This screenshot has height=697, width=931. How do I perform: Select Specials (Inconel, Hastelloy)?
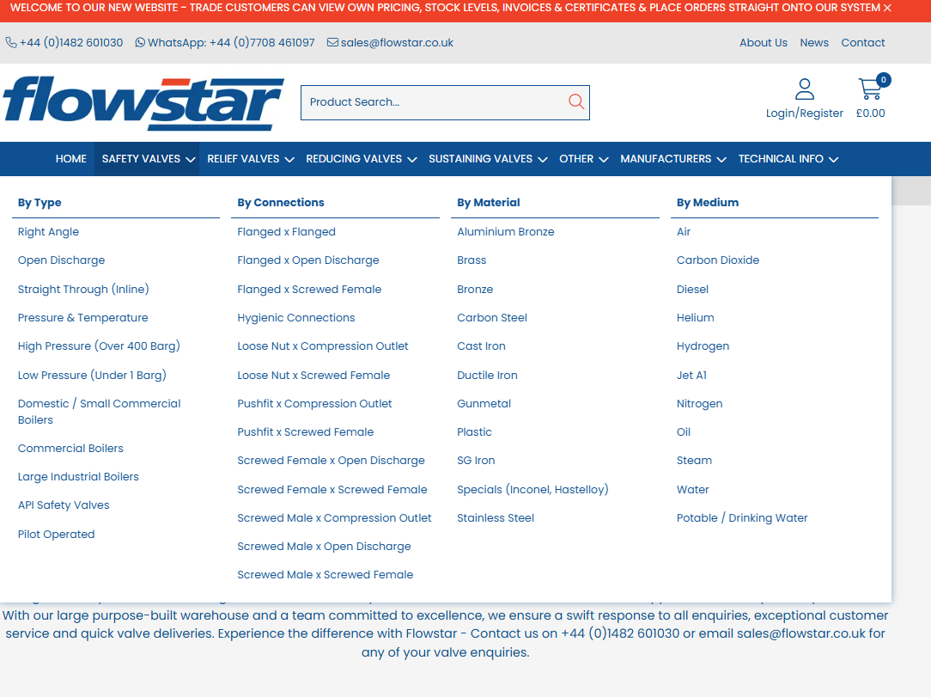[x=532, y=490]
